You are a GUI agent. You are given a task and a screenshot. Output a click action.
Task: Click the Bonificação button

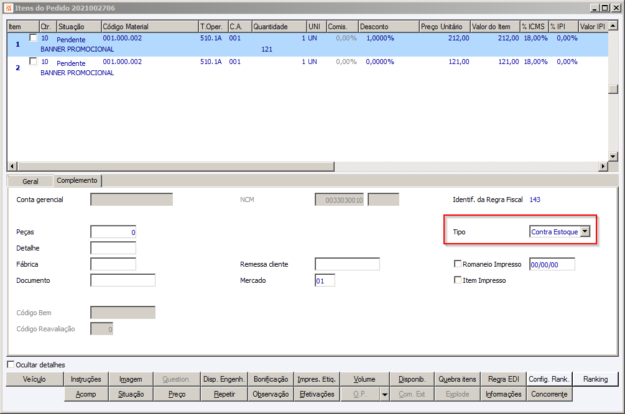pyautogui.click(x=271, y=379)
